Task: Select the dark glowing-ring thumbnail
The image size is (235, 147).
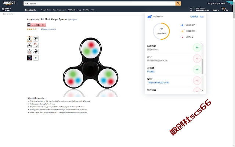Action: click(29, 58)
